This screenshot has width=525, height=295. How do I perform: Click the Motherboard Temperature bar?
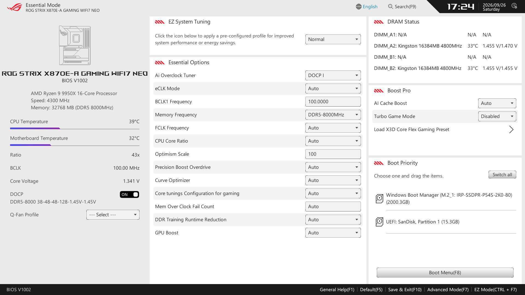point(75,145)
